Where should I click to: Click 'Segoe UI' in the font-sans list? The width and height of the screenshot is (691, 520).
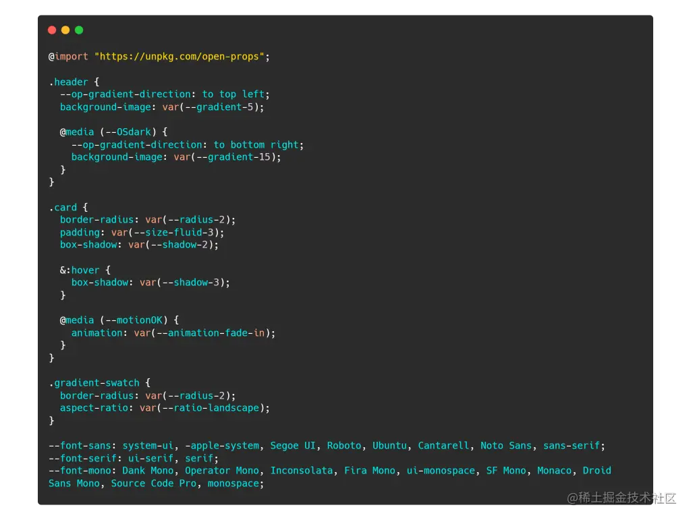point(293,446)
